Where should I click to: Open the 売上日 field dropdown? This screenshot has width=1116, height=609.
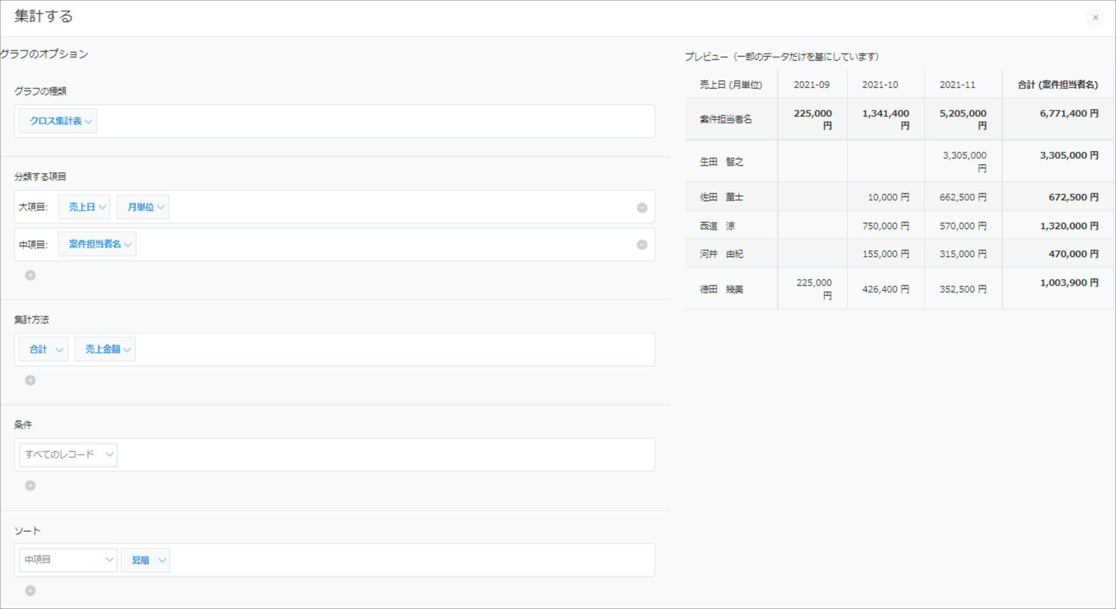click(x=84, y=207)
